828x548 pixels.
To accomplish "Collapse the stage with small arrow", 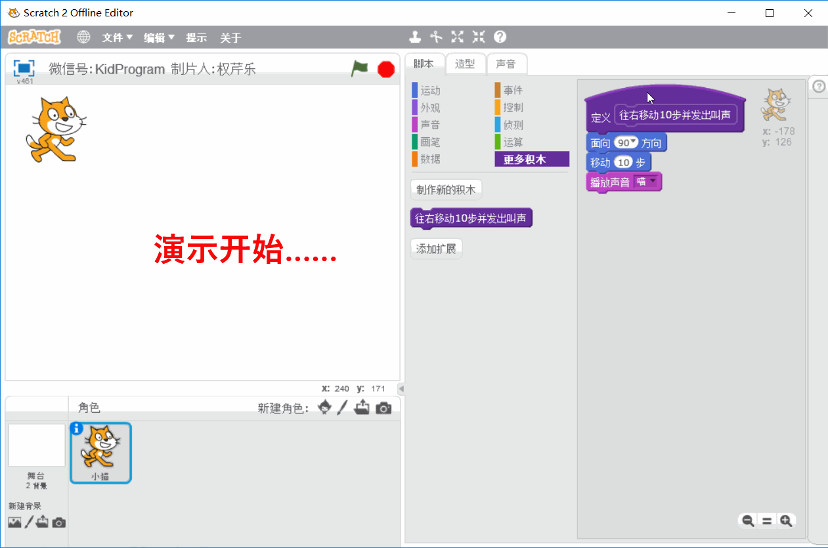I will [x=401, y=389].
